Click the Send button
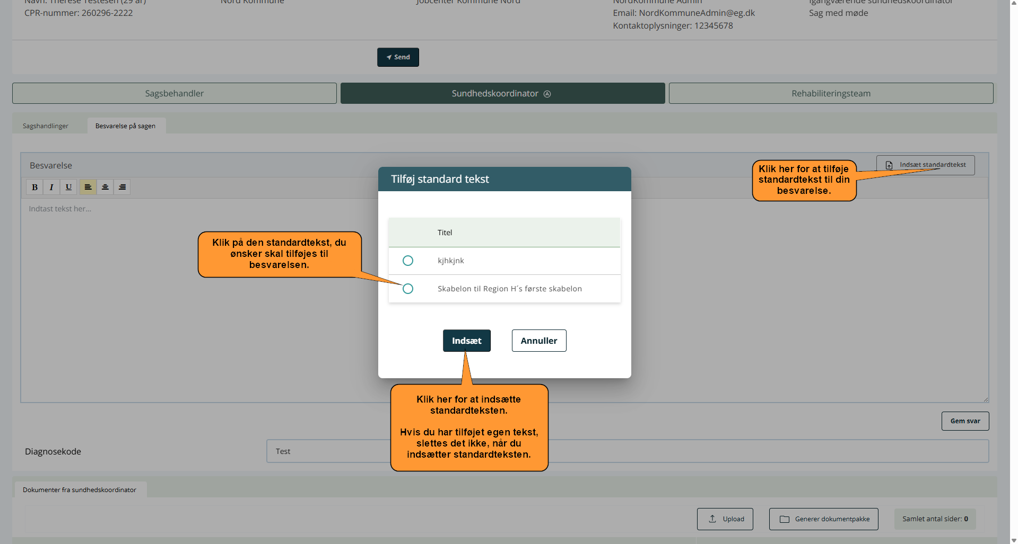 (x=398, y=57)
